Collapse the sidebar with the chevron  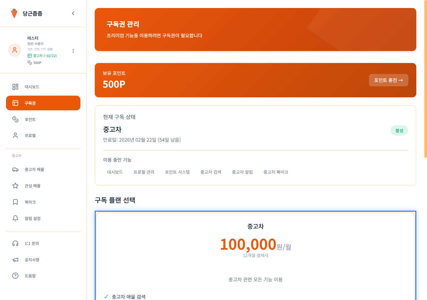73,13
